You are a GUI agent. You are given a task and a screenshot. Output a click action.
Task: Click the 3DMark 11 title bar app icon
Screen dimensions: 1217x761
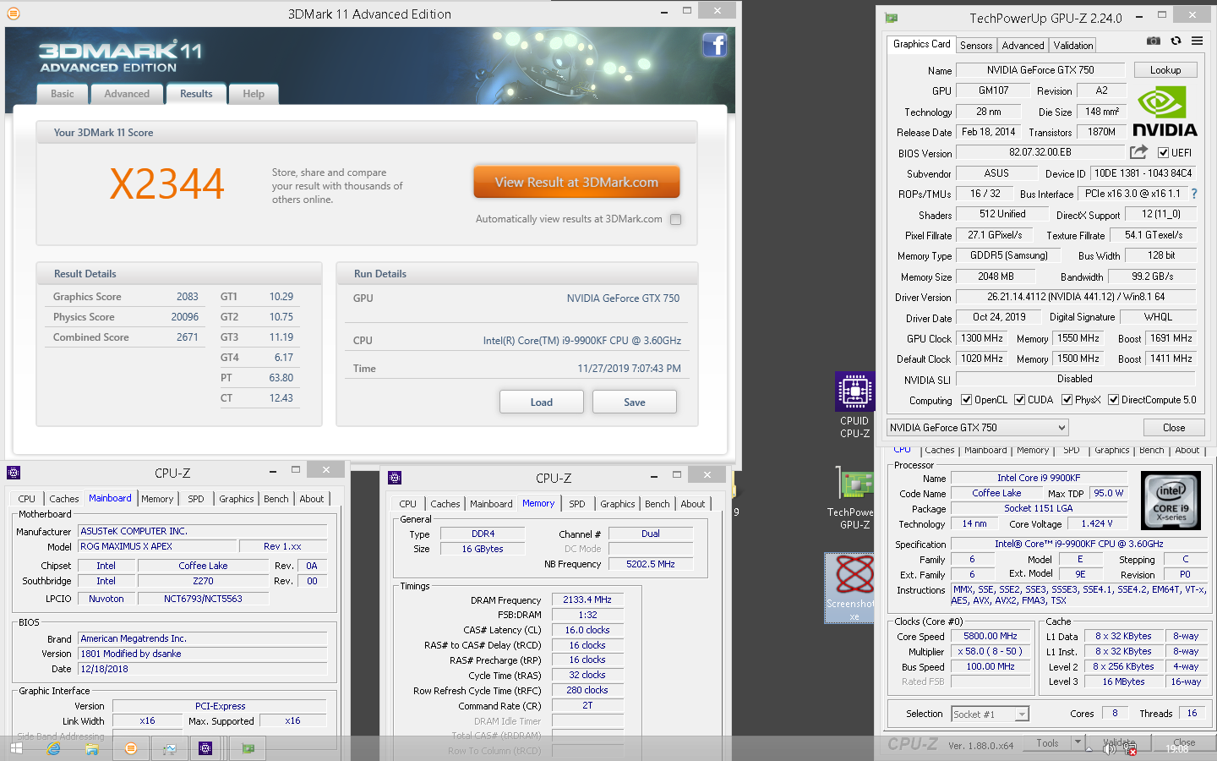[14, 14]
